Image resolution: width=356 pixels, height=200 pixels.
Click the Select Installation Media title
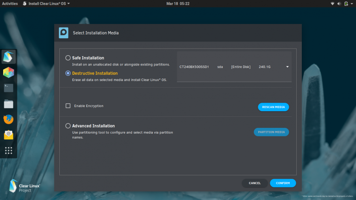[96, 33]
